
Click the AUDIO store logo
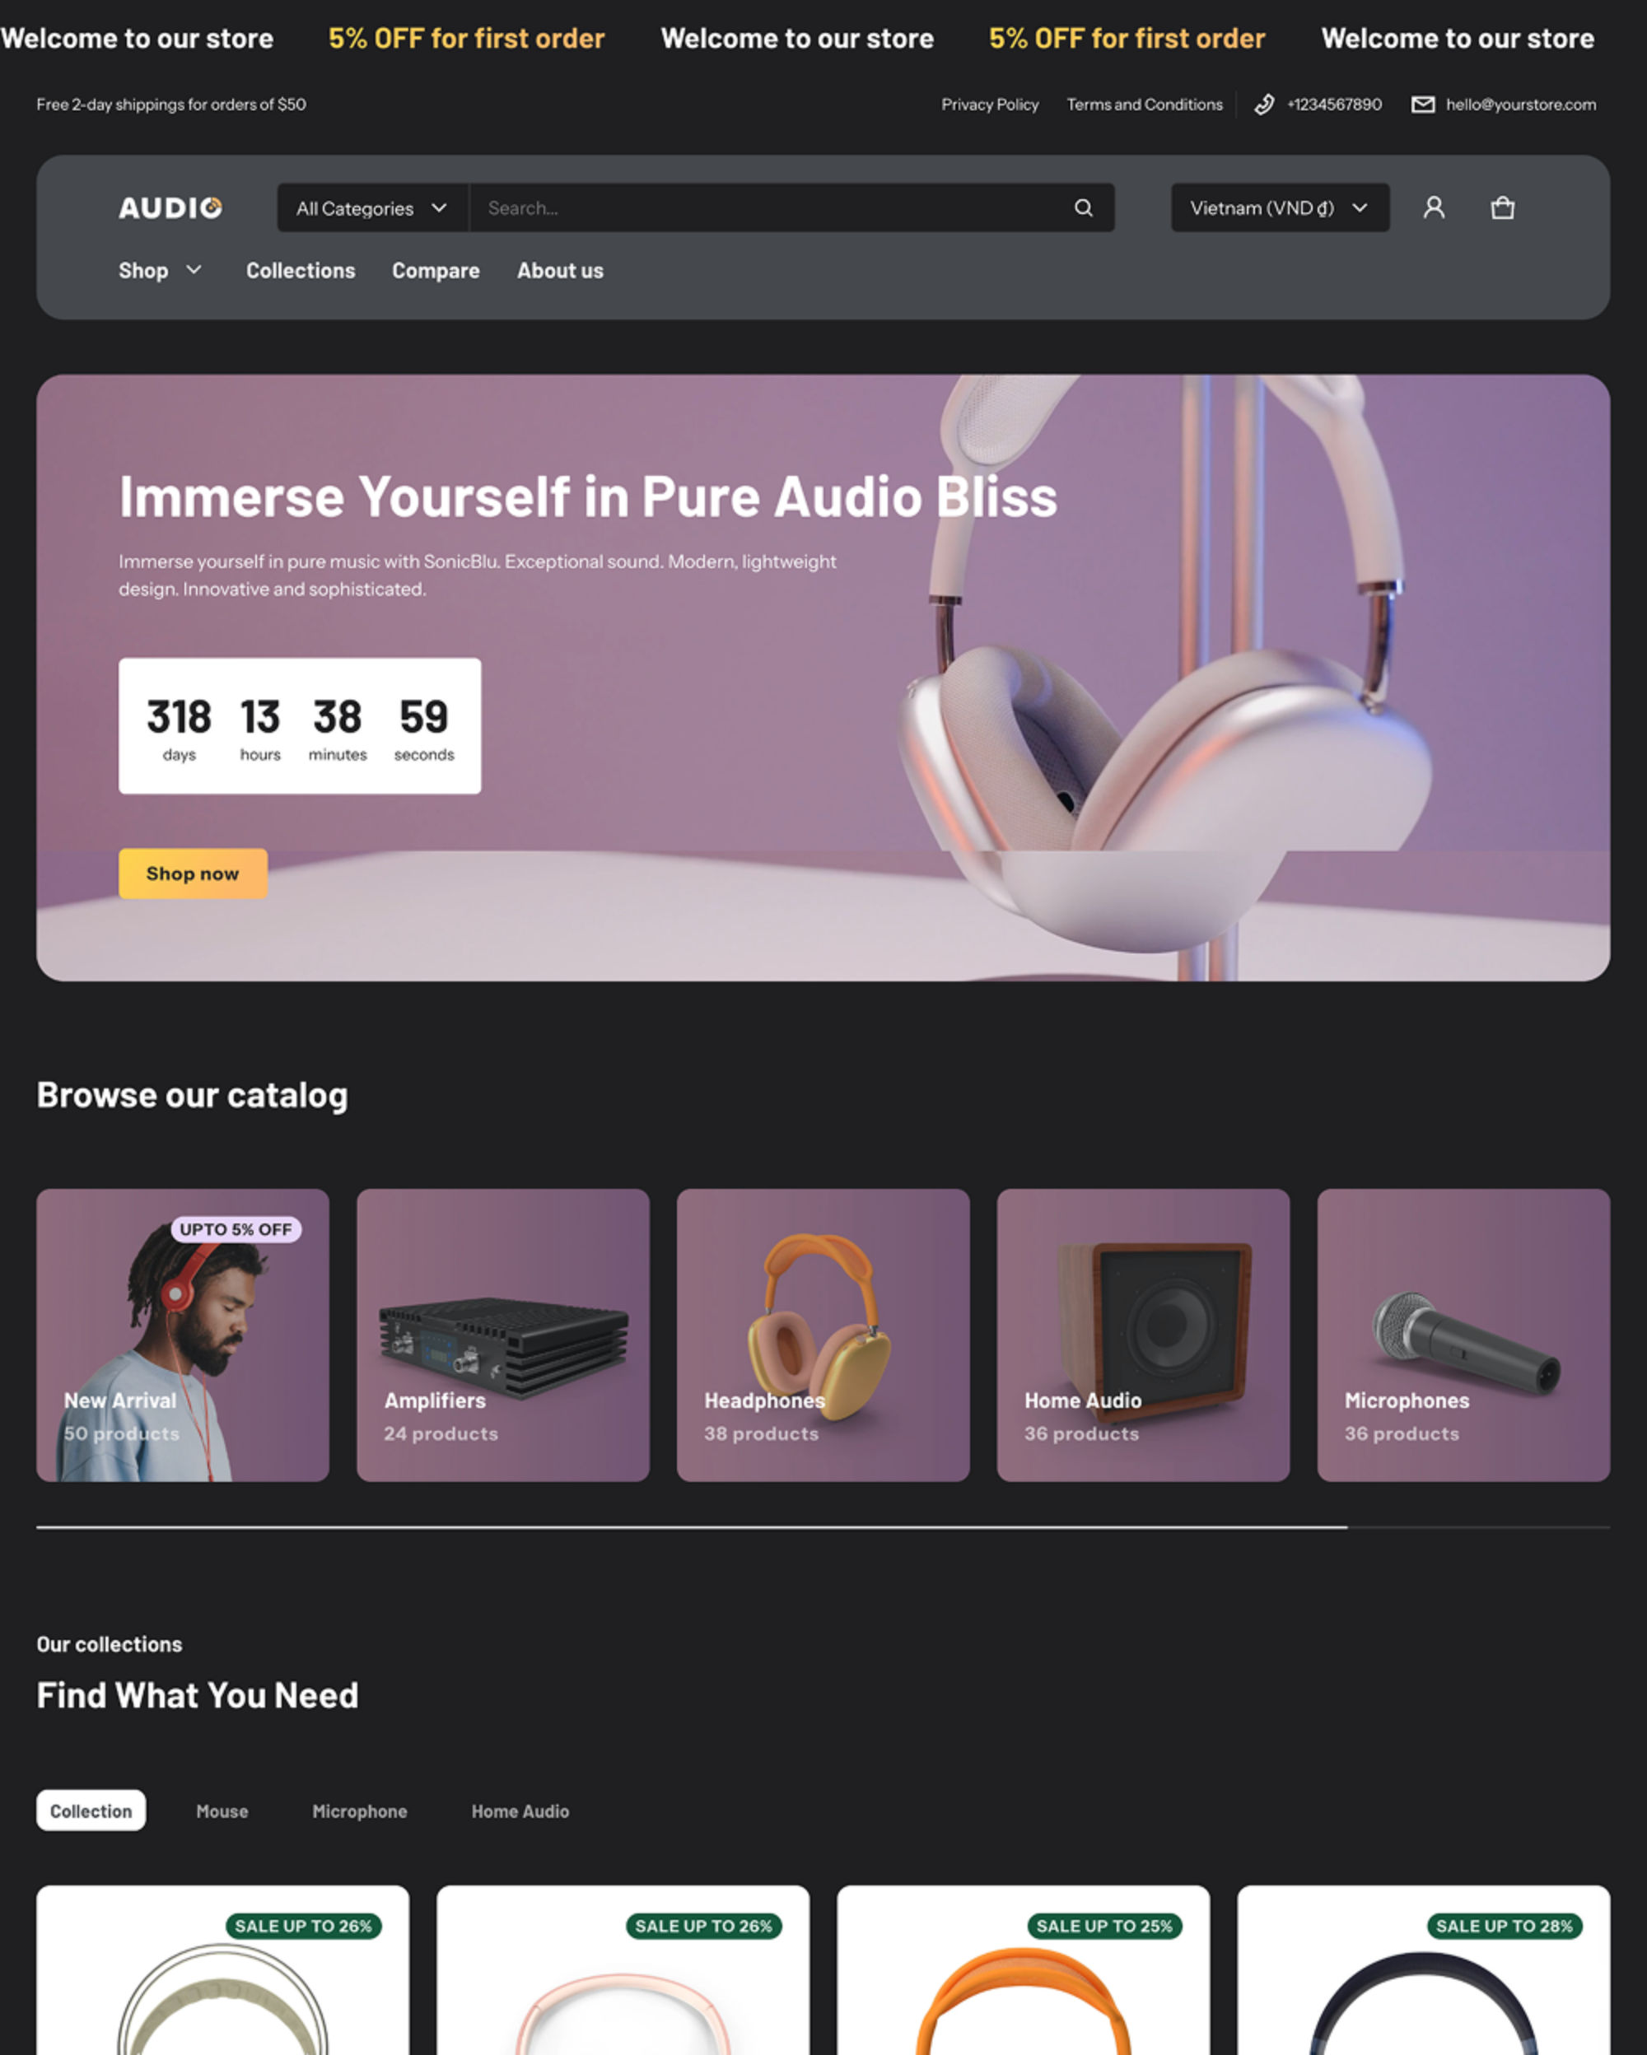[x=170, y=207]
